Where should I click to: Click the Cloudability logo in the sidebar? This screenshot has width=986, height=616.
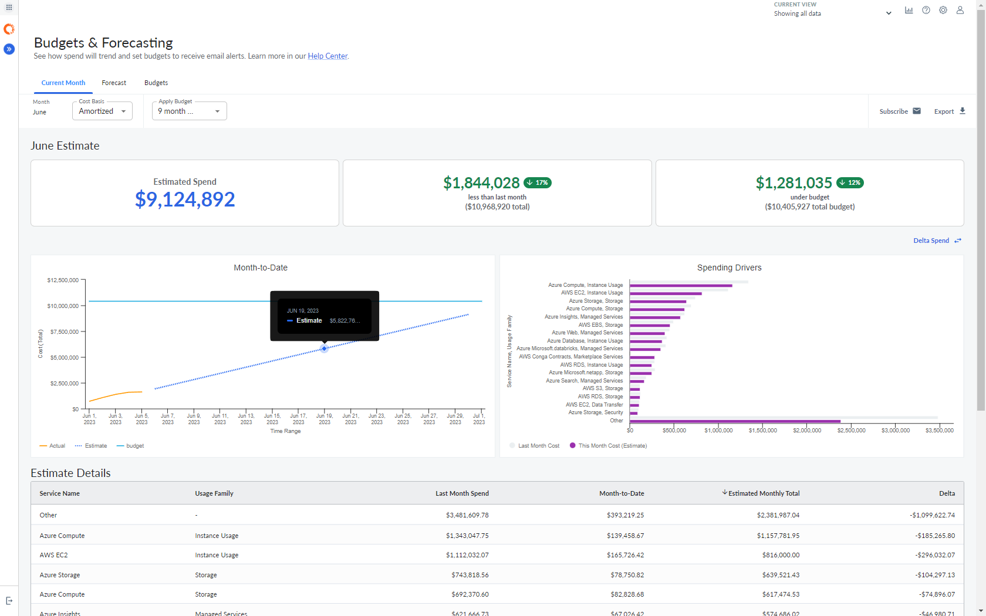9,29
